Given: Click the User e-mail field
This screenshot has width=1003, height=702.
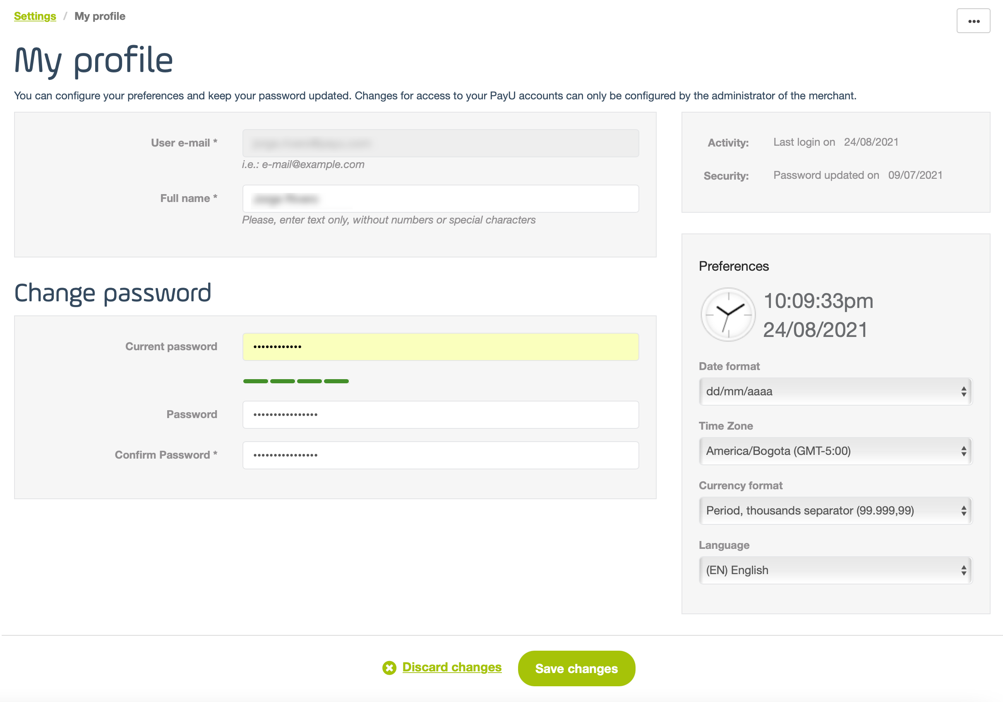Looking at the screenshot, I should [440, 143].
